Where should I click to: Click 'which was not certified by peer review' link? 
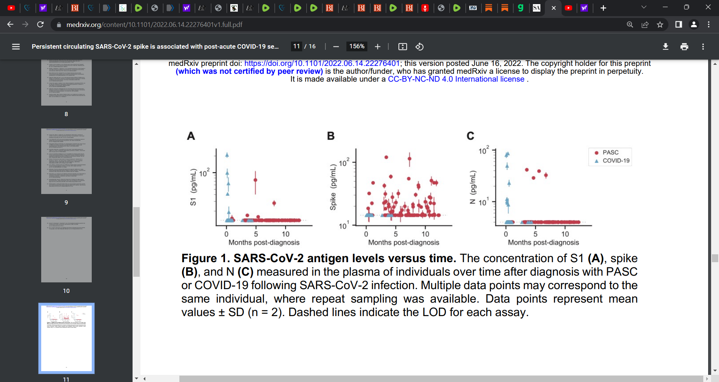pos(249,71)
